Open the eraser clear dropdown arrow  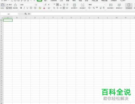[51, 8]
